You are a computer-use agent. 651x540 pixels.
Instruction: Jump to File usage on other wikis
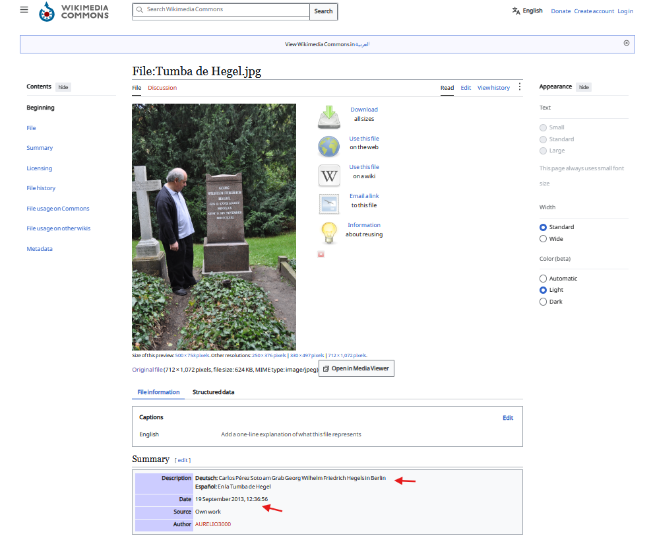click(x=59, y=228)
